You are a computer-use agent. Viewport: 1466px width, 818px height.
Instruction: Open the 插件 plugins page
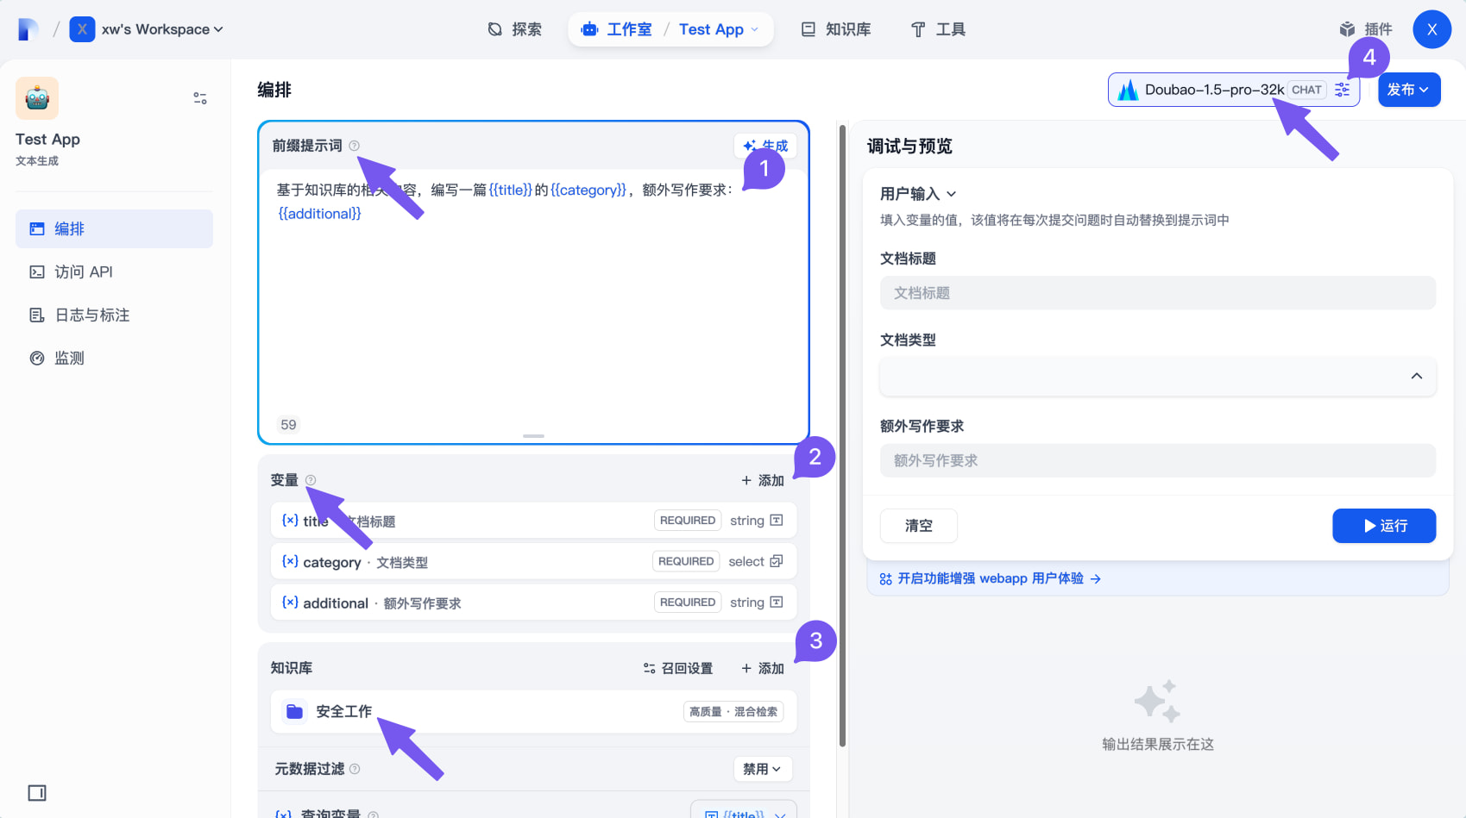tap(1366, 29)
